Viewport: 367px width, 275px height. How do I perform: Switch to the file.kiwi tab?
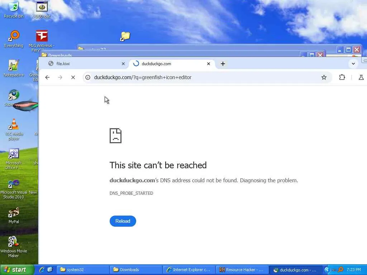point(84,64)
